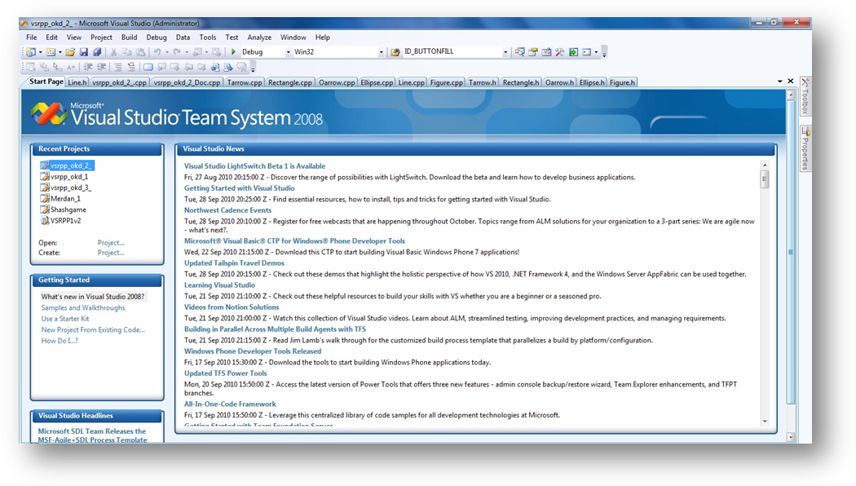856x486 pixels.
Task: Click the Redo arrow icon
Action: 176,52
